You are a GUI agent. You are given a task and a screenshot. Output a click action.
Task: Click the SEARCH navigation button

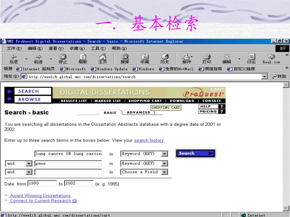(33, 91)
